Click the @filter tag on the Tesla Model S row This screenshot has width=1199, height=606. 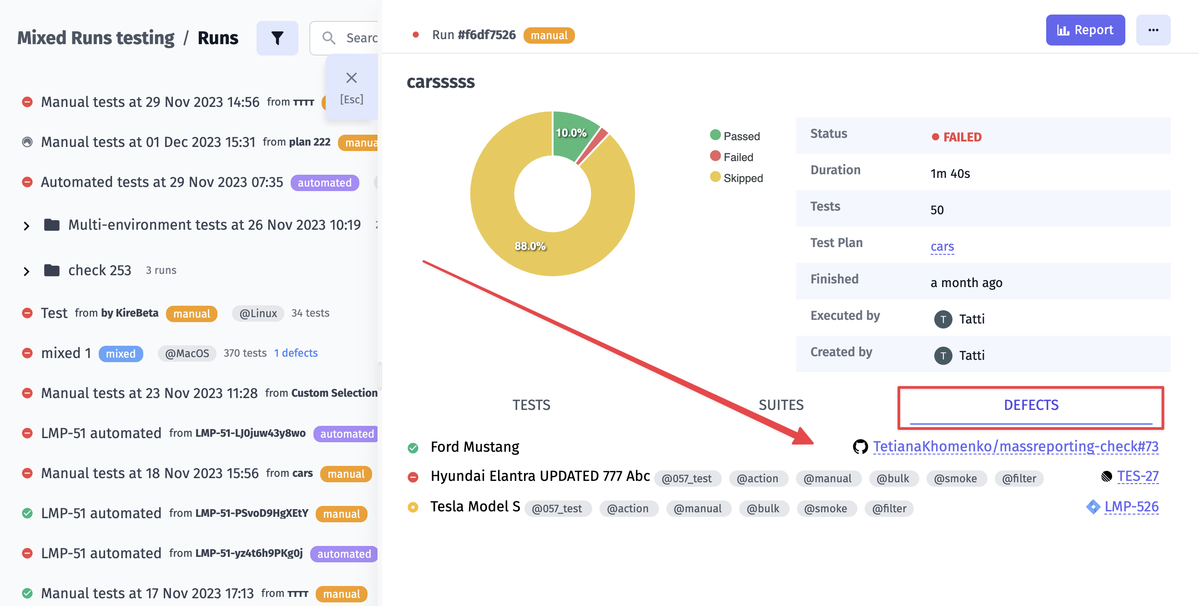(889, 508)
